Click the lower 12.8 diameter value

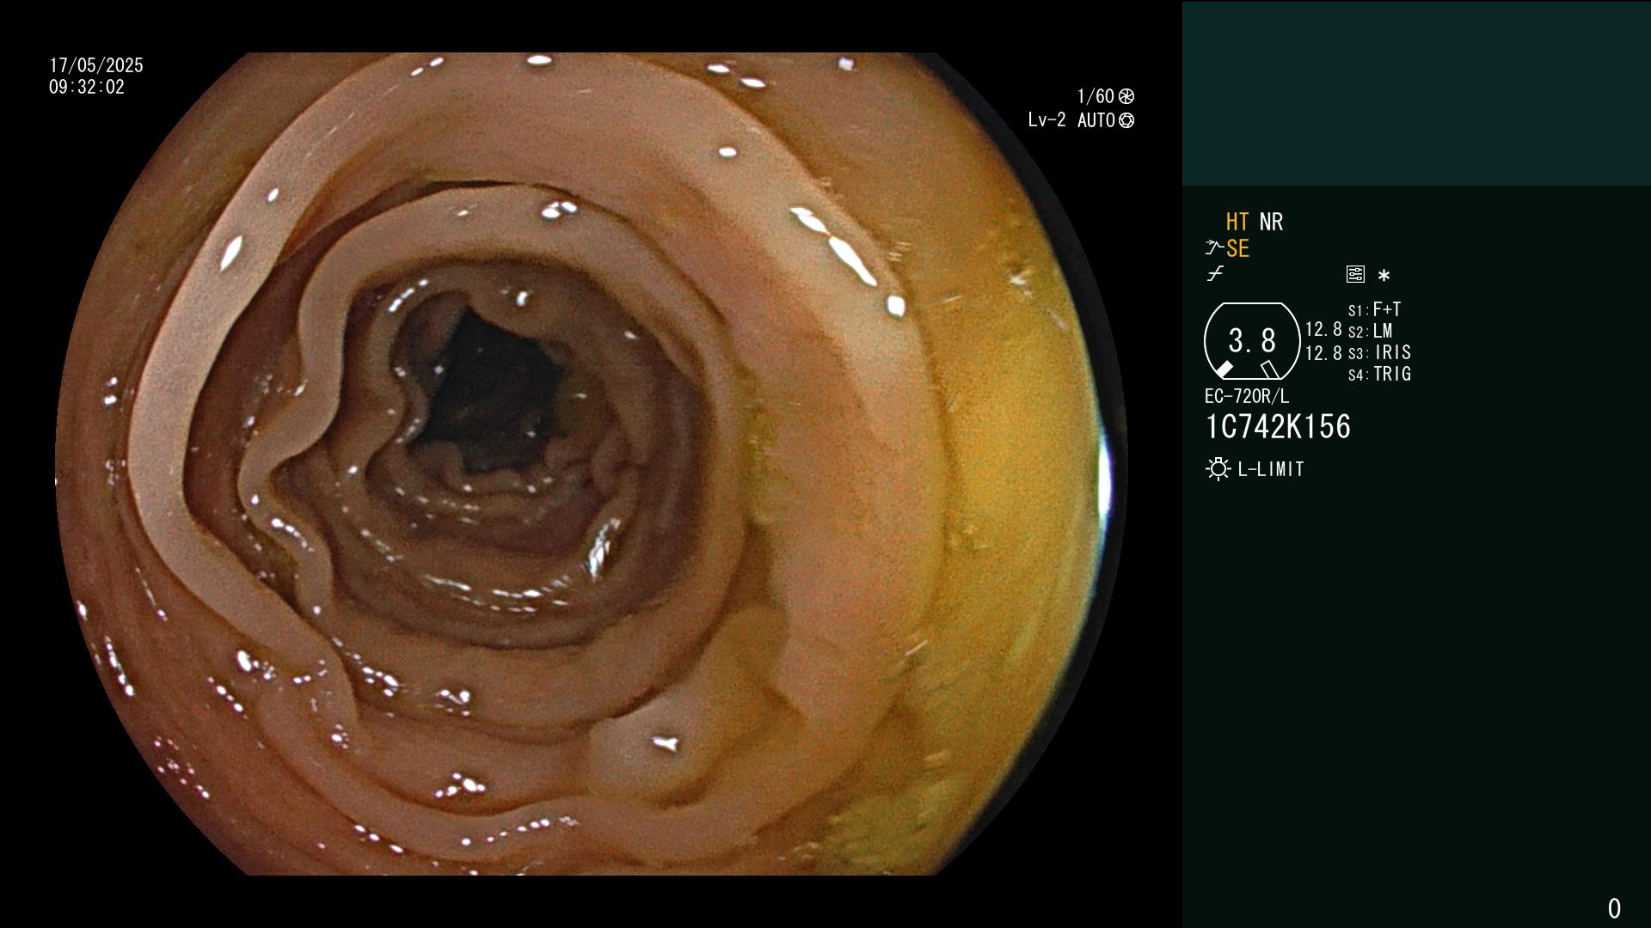[x=1323, y=352]
